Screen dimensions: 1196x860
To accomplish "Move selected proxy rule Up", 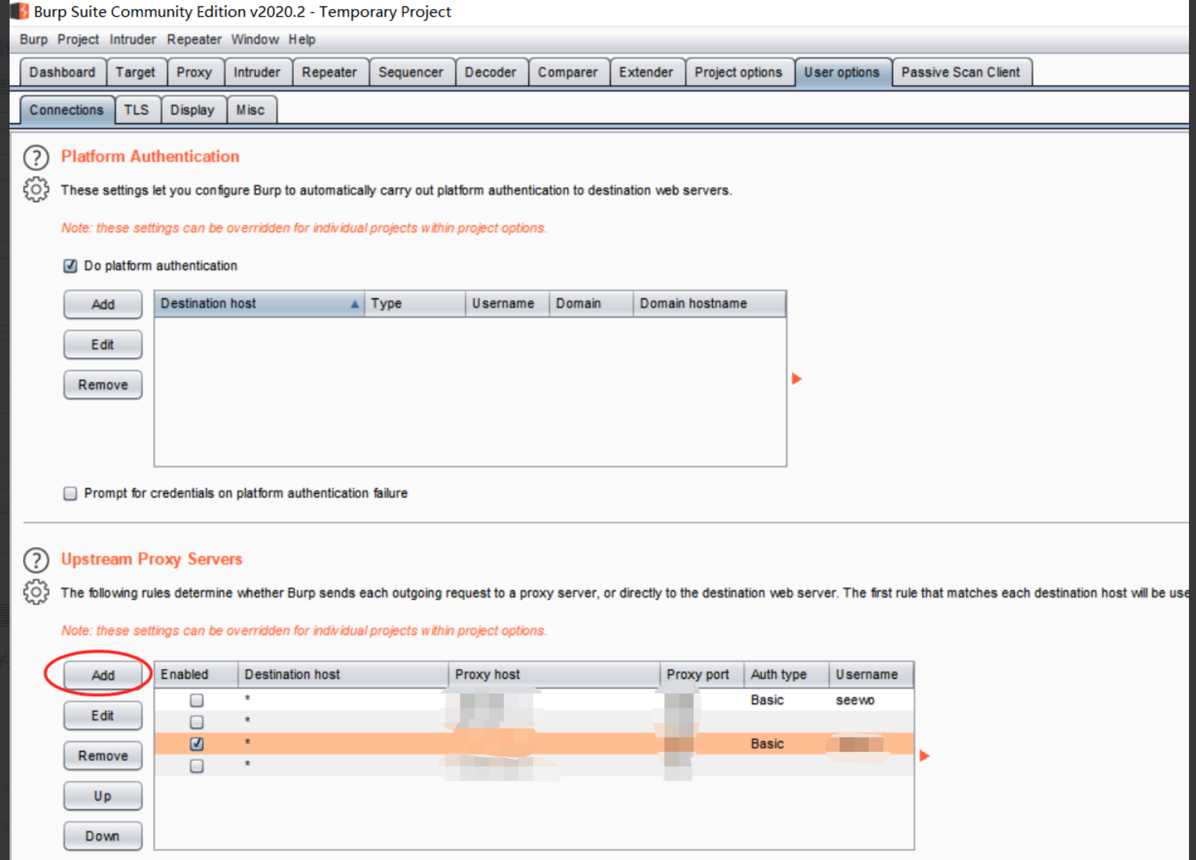I will coord(103,796).
